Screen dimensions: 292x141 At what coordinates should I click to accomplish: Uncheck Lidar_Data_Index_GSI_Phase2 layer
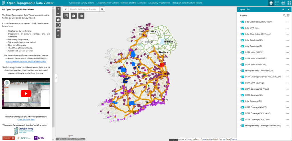(x=243, y=34)
